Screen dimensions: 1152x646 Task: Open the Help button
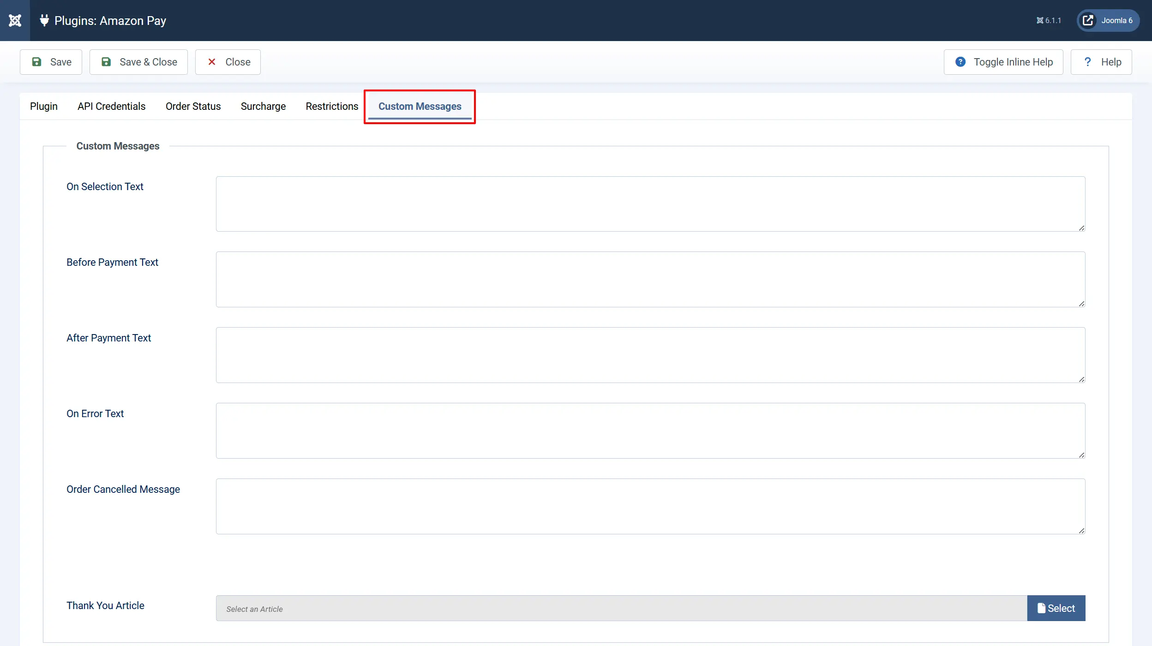(1101, 62)
